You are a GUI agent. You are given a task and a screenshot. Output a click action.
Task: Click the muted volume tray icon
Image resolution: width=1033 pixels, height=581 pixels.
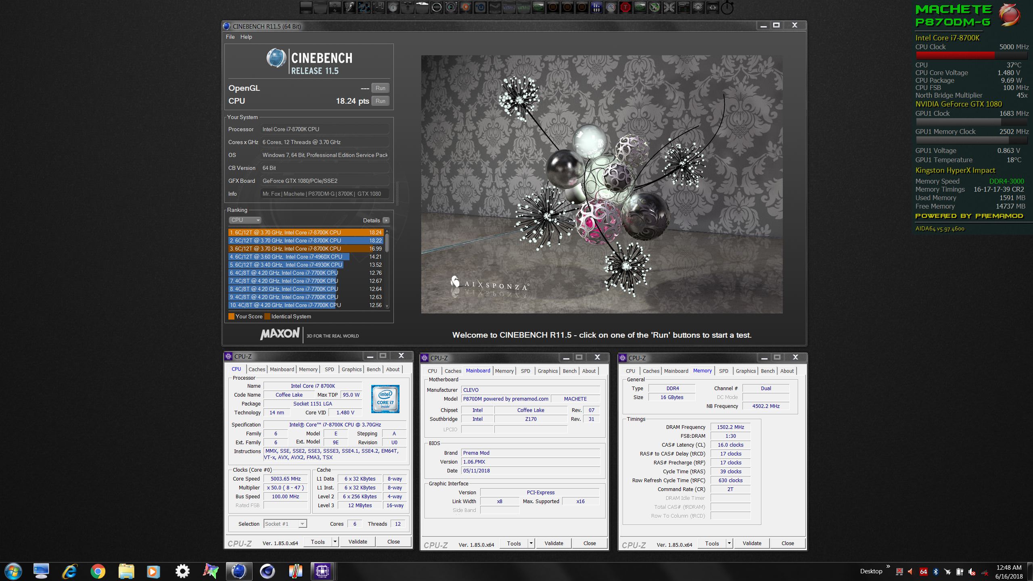(x=972, y=571)
